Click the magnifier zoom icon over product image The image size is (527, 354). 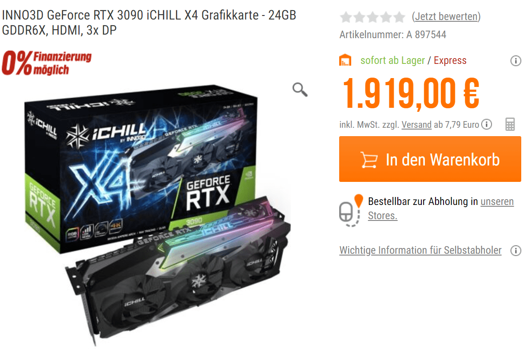click(300, 90)
